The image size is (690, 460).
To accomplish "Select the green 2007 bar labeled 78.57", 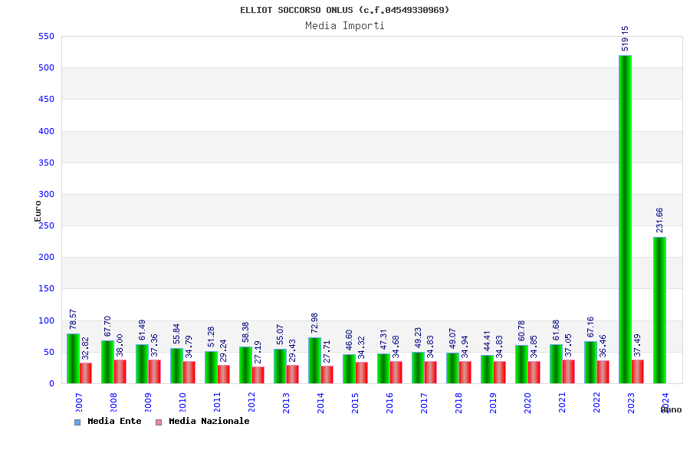I will pos(73,359).
